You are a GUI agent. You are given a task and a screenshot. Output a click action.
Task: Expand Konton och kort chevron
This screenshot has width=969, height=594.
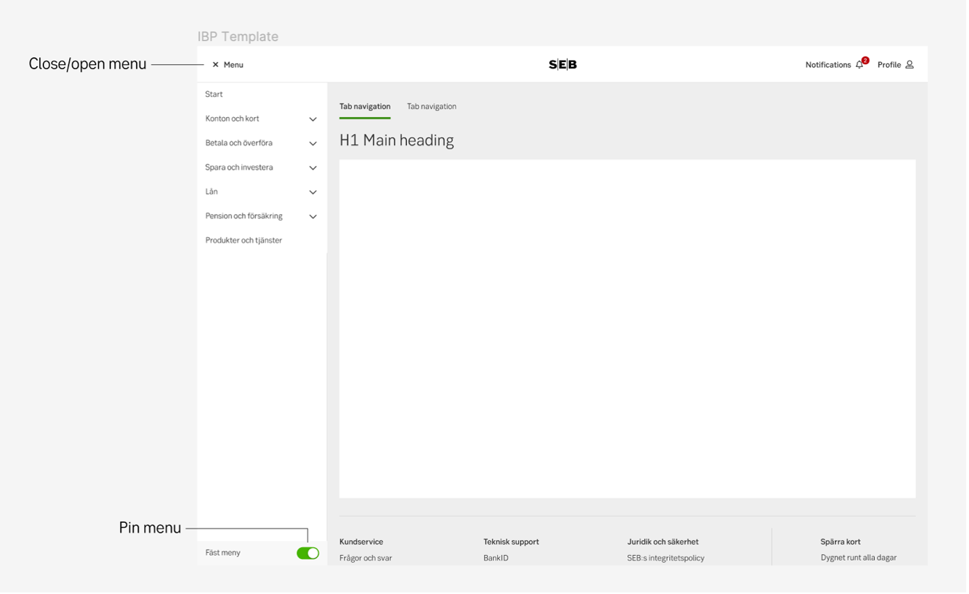pos(313,119)
